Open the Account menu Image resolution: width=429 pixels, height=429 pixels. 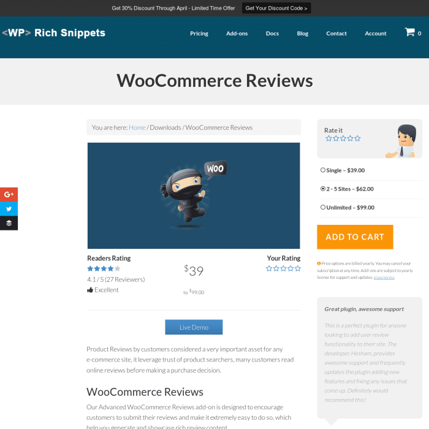(375, 33)
